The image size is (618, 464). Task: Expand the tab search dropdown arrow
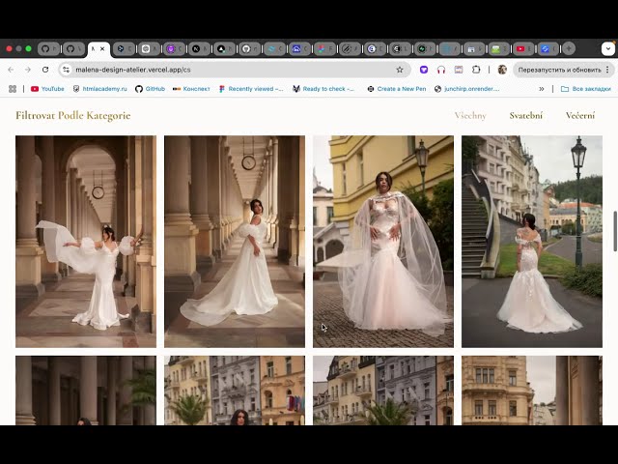tap(608, 48)
